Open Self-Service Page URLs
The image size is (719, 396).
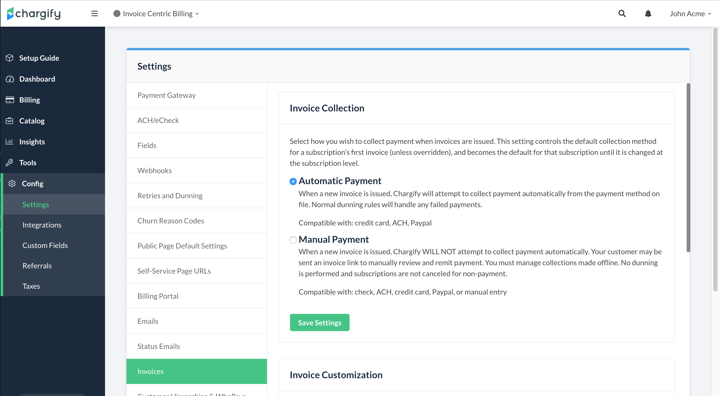(x=197, y=271)
